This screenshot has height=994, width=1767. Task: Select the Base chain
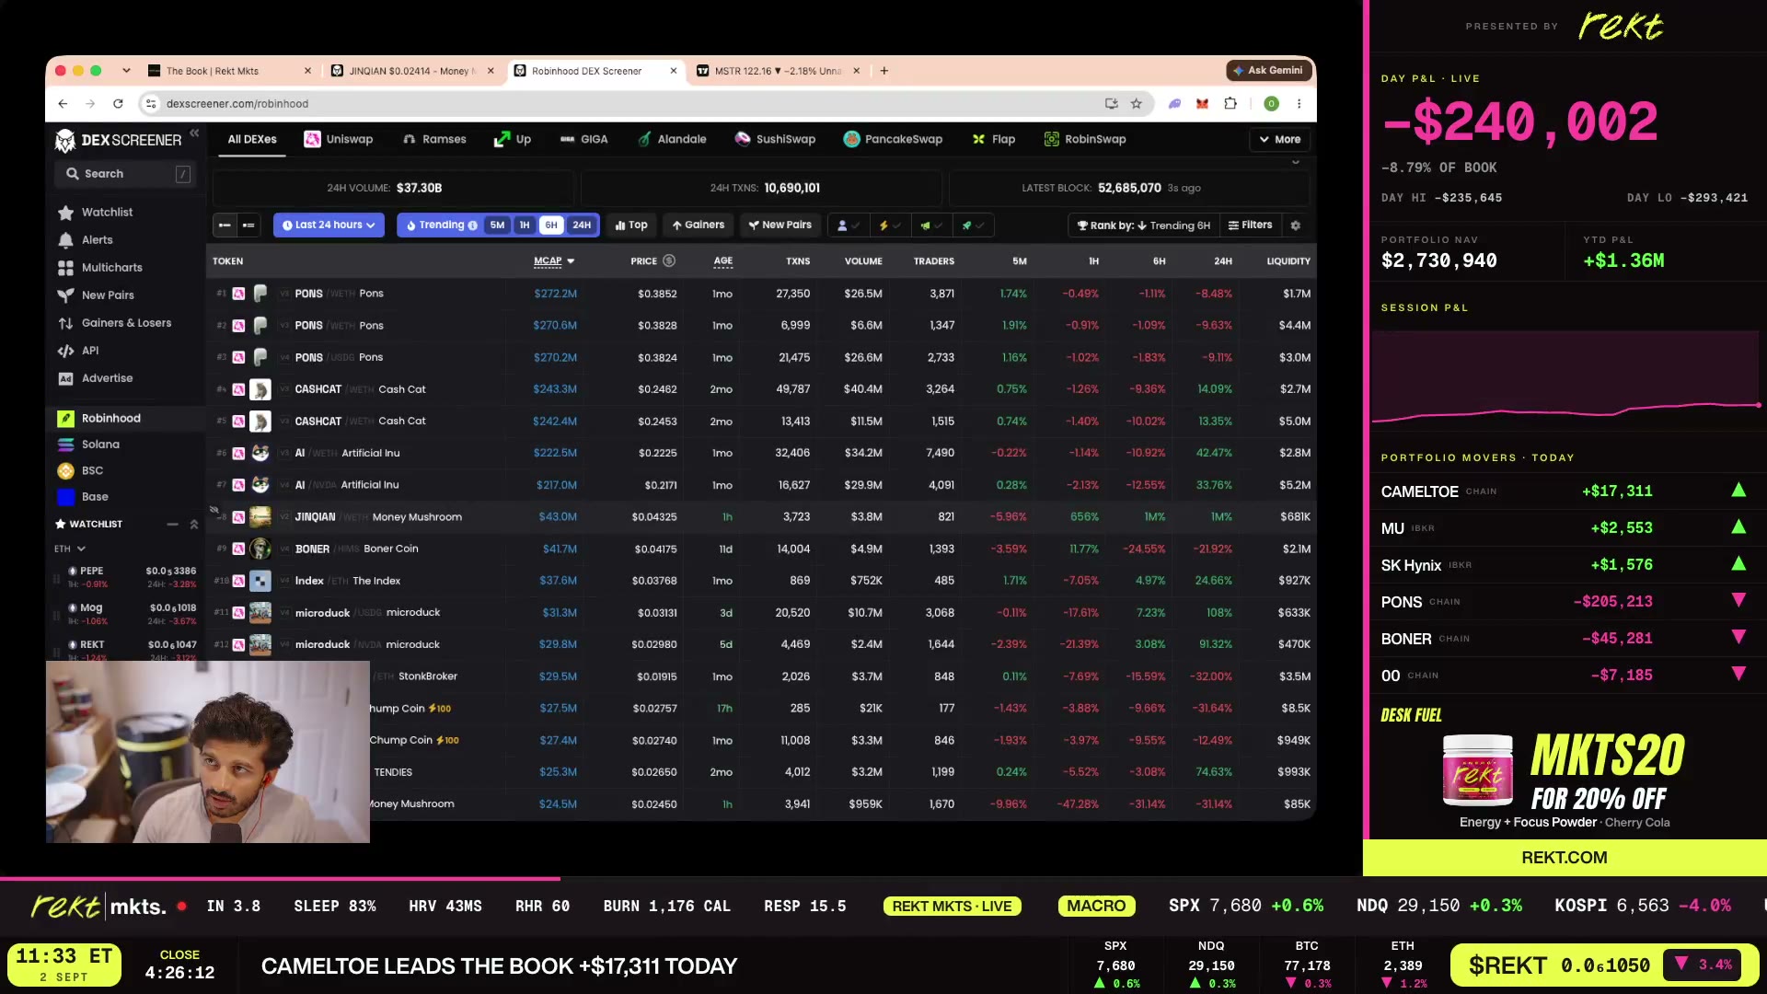(84, 497)
